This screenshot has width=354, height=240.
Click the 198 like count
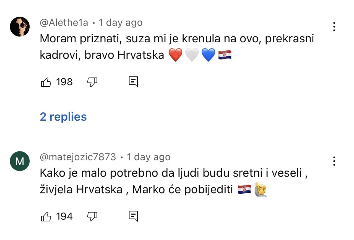pos(64,82)
